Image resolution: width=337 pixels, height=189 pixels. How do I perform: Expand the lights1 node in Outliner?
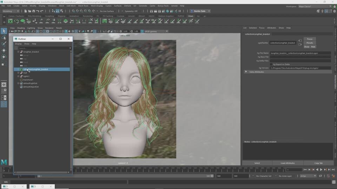point(18,76)
